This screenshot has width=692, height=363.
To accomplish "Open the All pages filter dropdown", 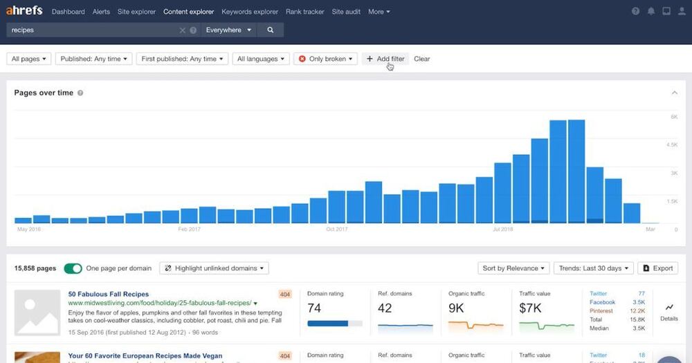I will click(x=28, y=59).
